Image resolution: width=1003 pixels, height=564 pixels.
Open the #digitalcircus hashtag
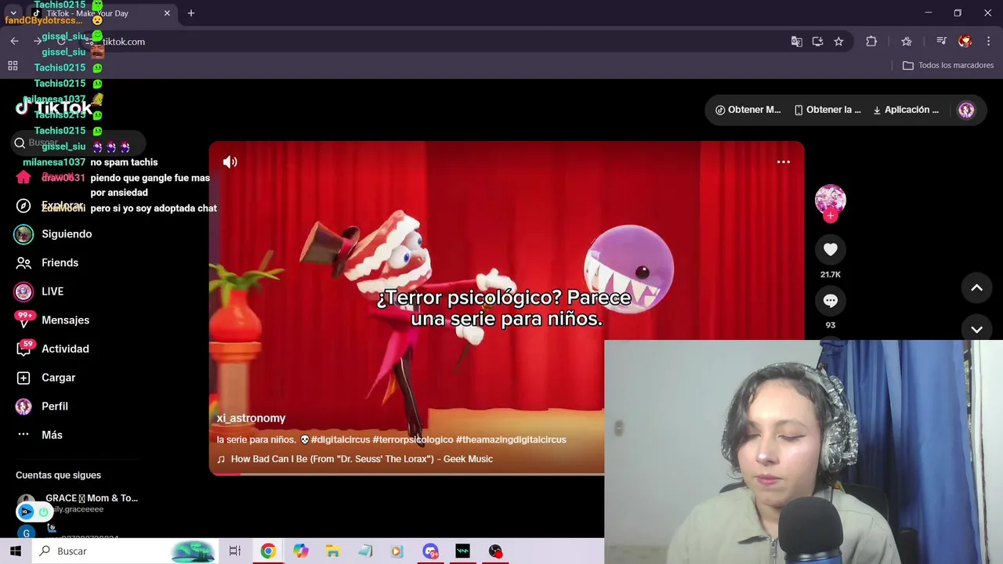(340, 439)
